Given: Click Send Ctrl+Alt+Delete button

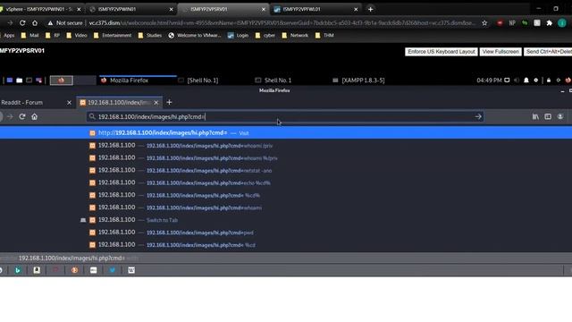Looking at the screenshot, I should pos(548,52).
